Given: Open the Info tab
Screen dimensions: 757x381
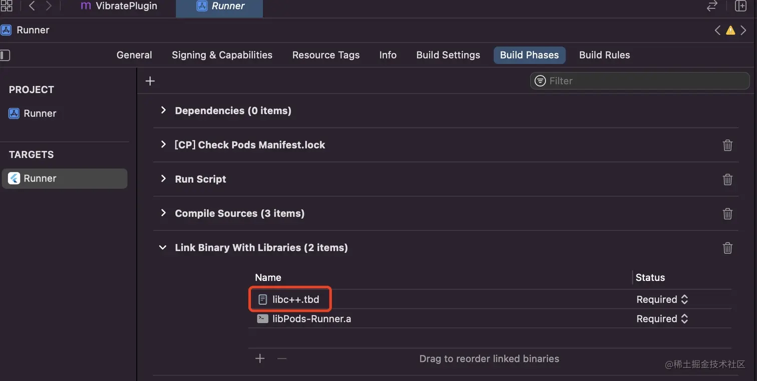Looking at the screenshot, I should pos(388,55).
